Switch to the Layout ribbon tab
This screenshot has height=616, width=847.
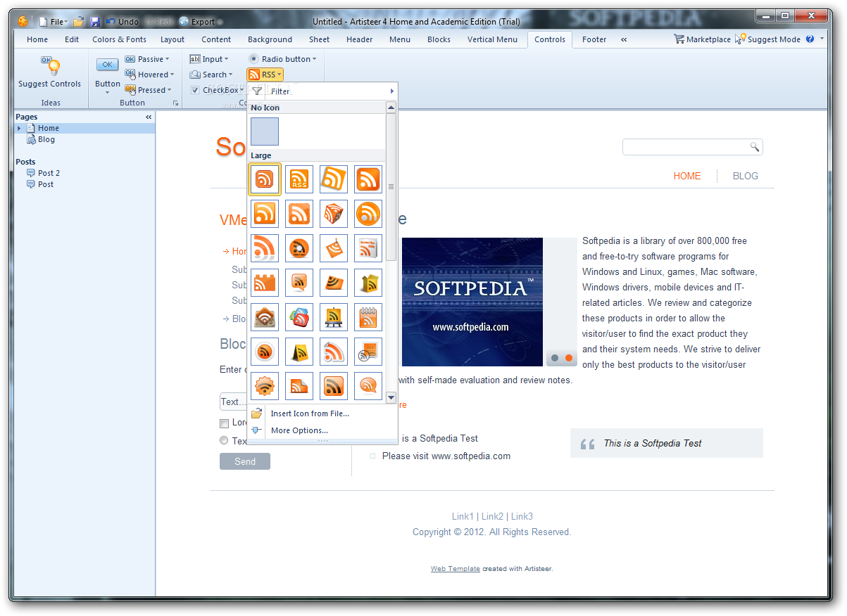tap(172, 39)
